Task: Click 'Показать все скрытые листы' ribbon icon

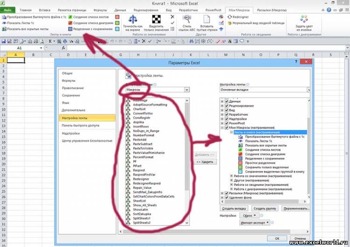Action: (4, 29)
